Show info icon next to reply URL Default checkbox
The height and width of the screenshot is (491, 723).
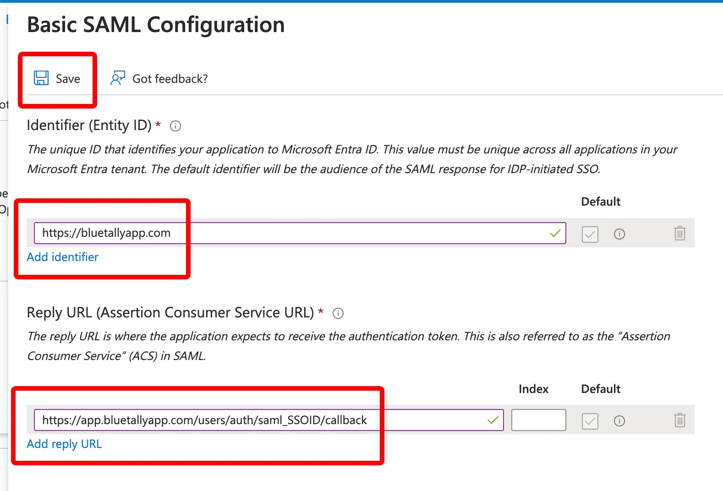(x=619, y=421)
